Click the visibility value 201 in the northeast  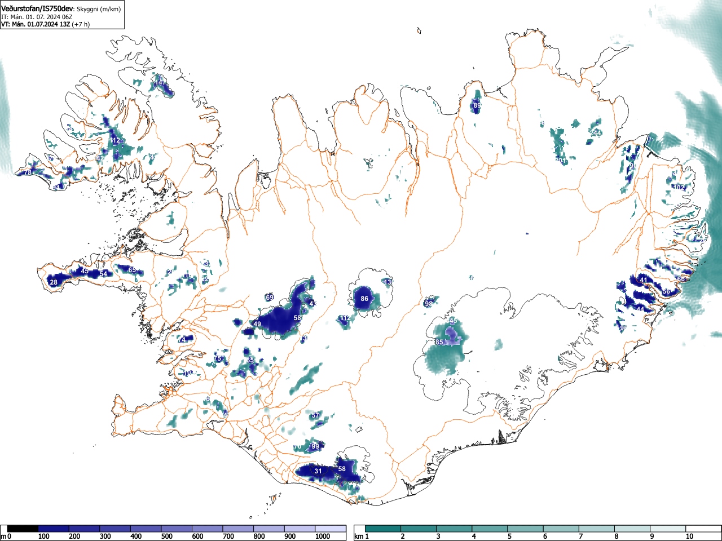[561, 161]
